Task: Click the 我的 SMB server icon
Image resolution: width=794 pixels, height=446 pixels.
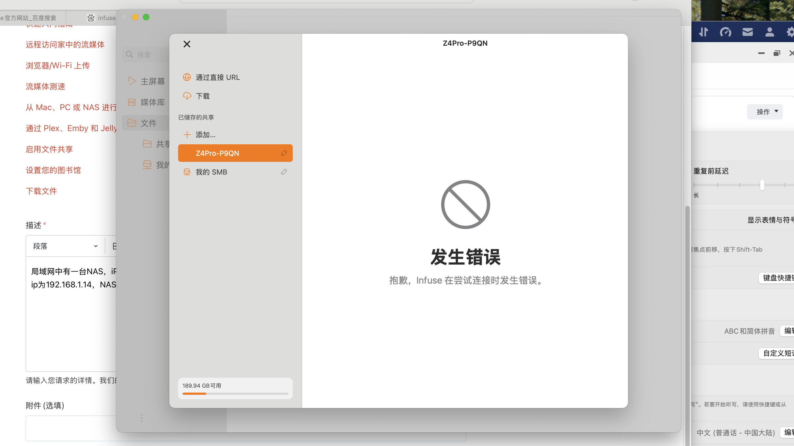Action: [187, 172]
